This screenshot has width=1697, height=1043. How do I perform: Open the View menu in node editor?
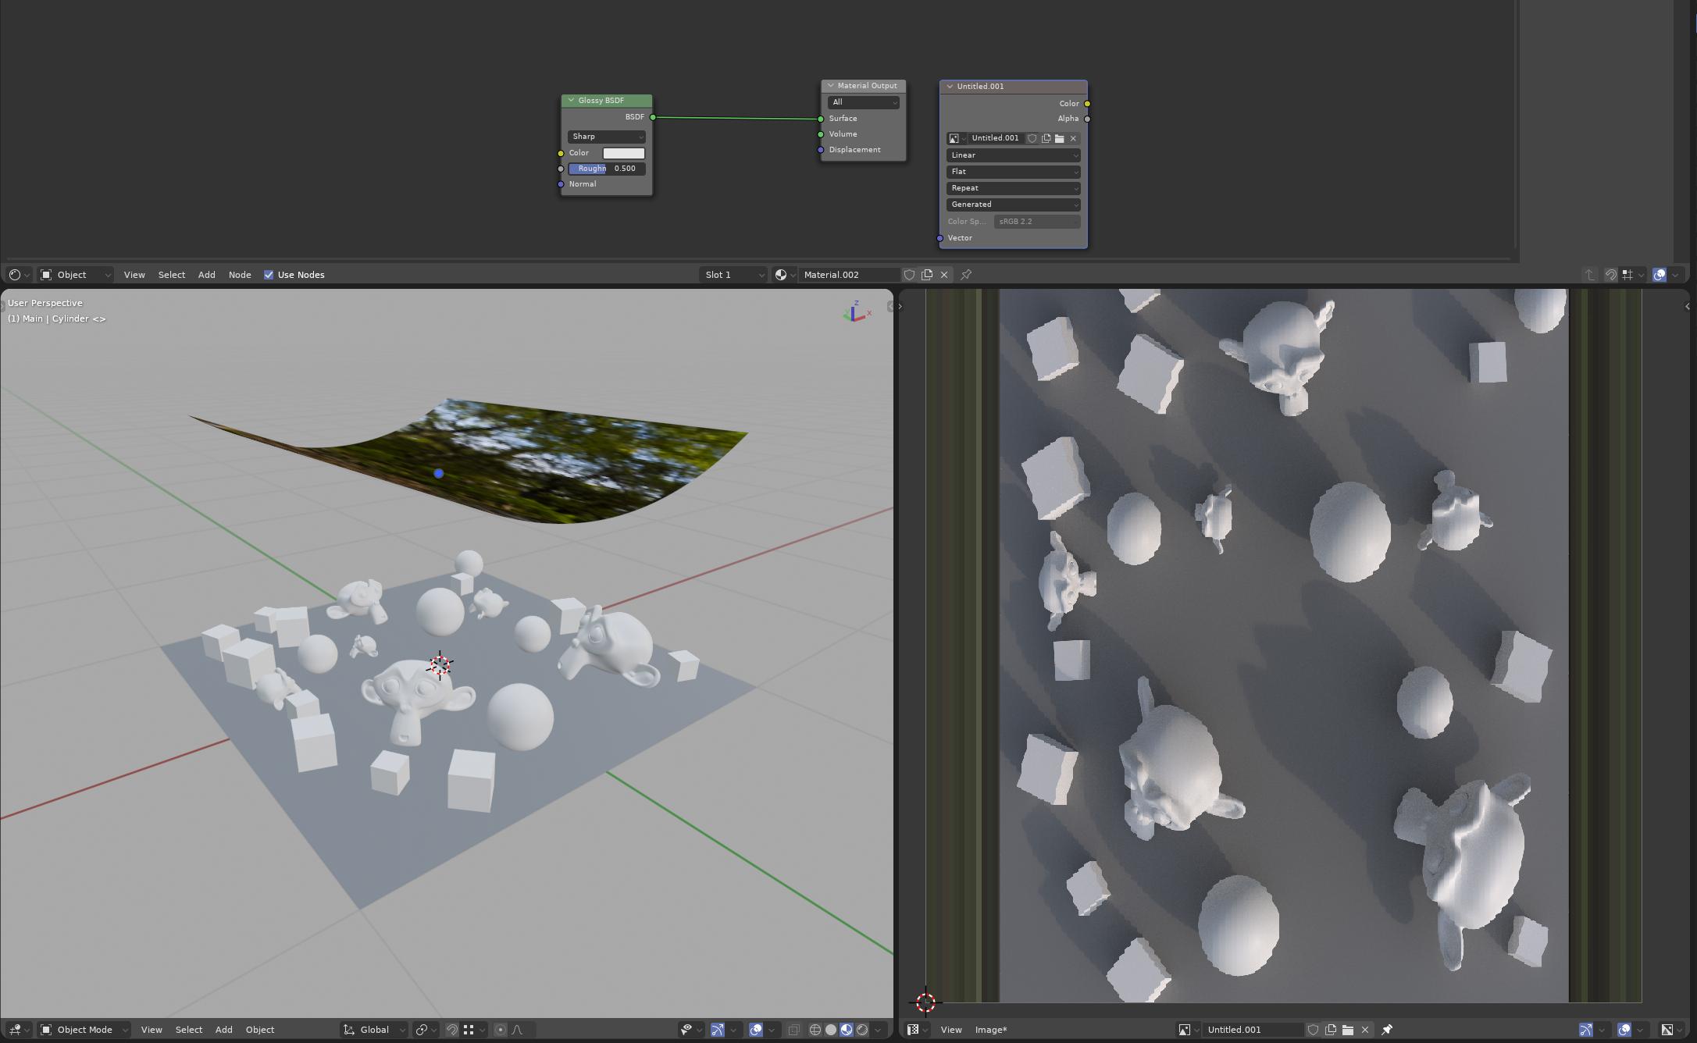(134, 275)
